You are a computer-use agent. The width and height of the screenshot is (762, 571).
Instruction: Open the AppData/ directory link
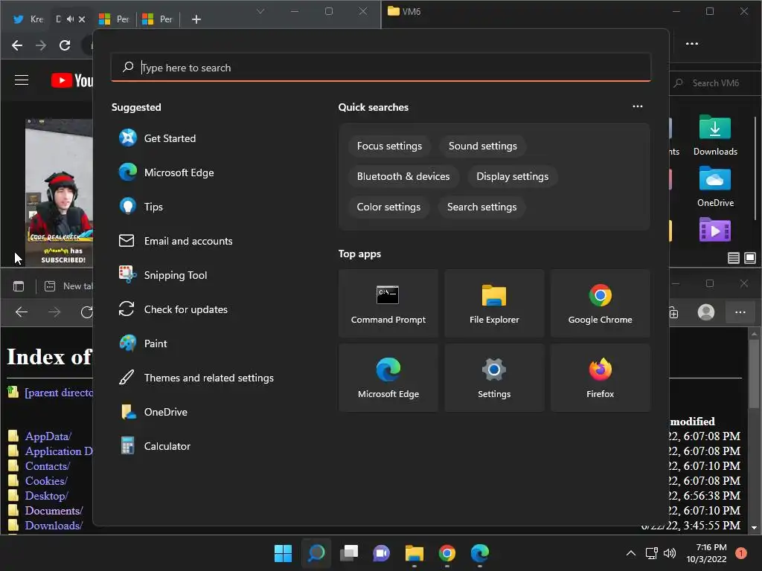(x=48, y=436)
